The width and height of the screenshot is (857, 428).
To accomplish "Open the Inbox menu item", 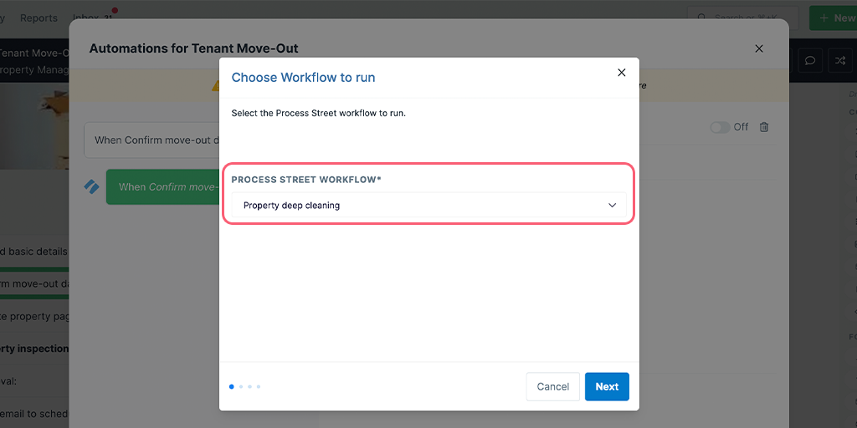I will [92, 18].
